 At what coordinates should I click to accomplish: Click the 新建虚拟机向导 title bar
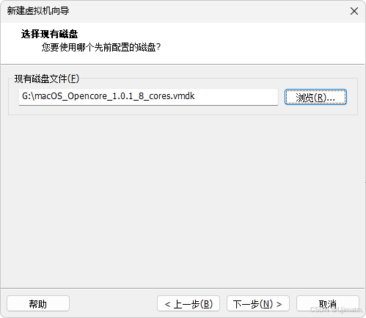171,11
